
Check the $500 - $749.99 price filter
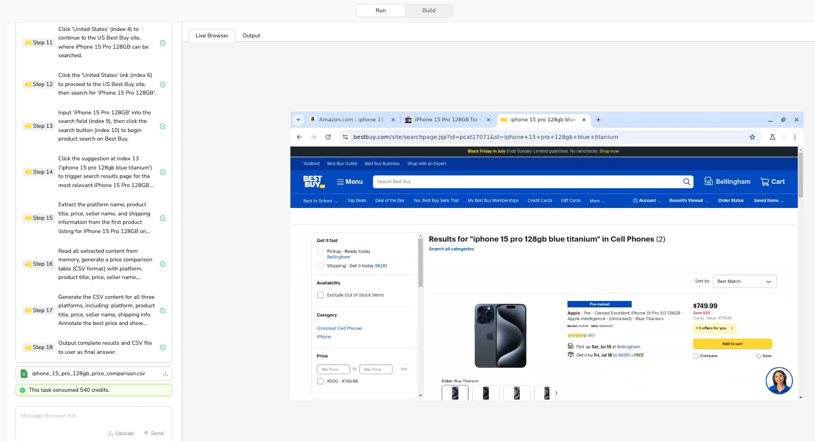click(320, 381)
